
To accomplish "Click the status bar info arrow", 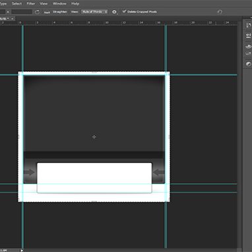I will click(22, 250).
